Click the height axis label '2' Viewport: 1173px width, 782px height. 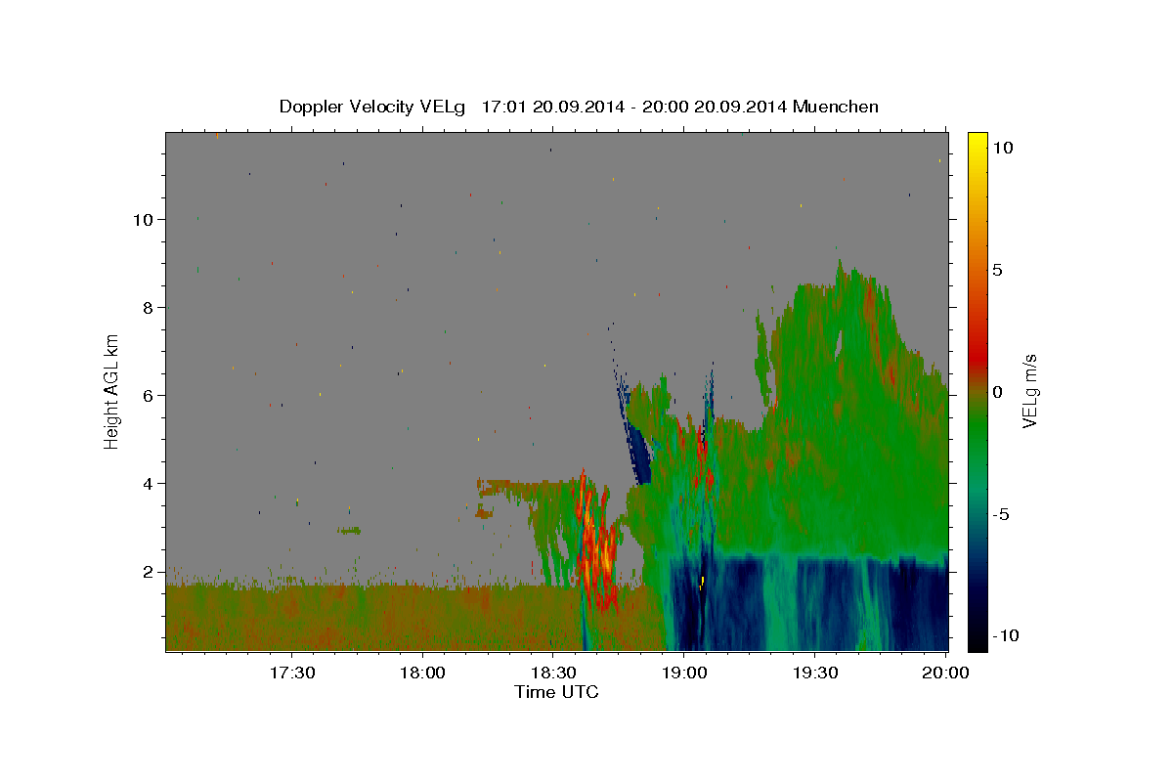pos(149,571)
